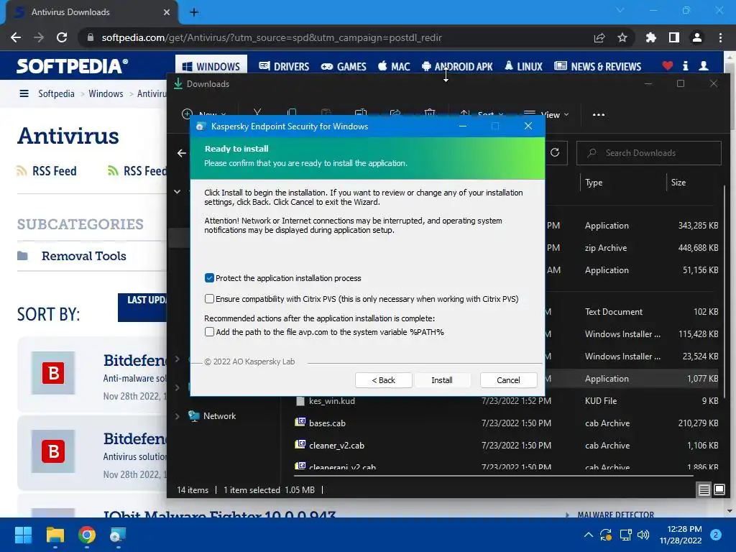Viewport: 736px width, 552px height.
Task: Click the Delete trash icon in Explorer
Action: [430, 114]
